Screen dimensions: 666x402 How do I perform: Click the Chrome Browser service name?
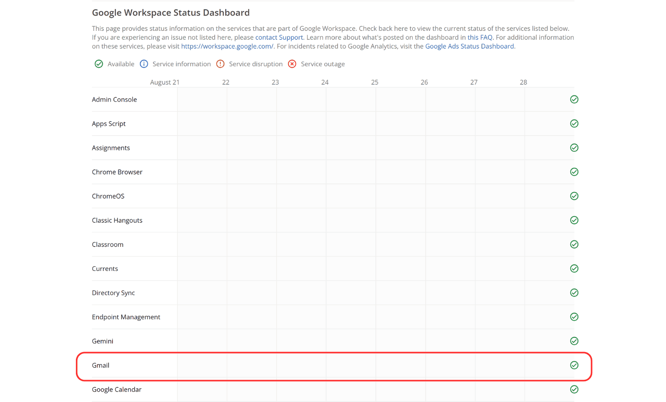tap(117, 172)
